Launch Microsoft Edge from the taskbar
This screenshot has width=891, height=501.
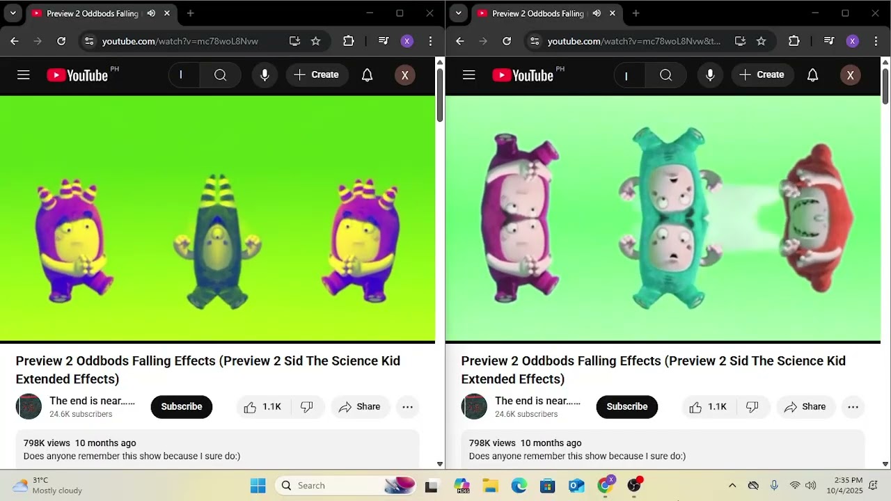point(519,486)
